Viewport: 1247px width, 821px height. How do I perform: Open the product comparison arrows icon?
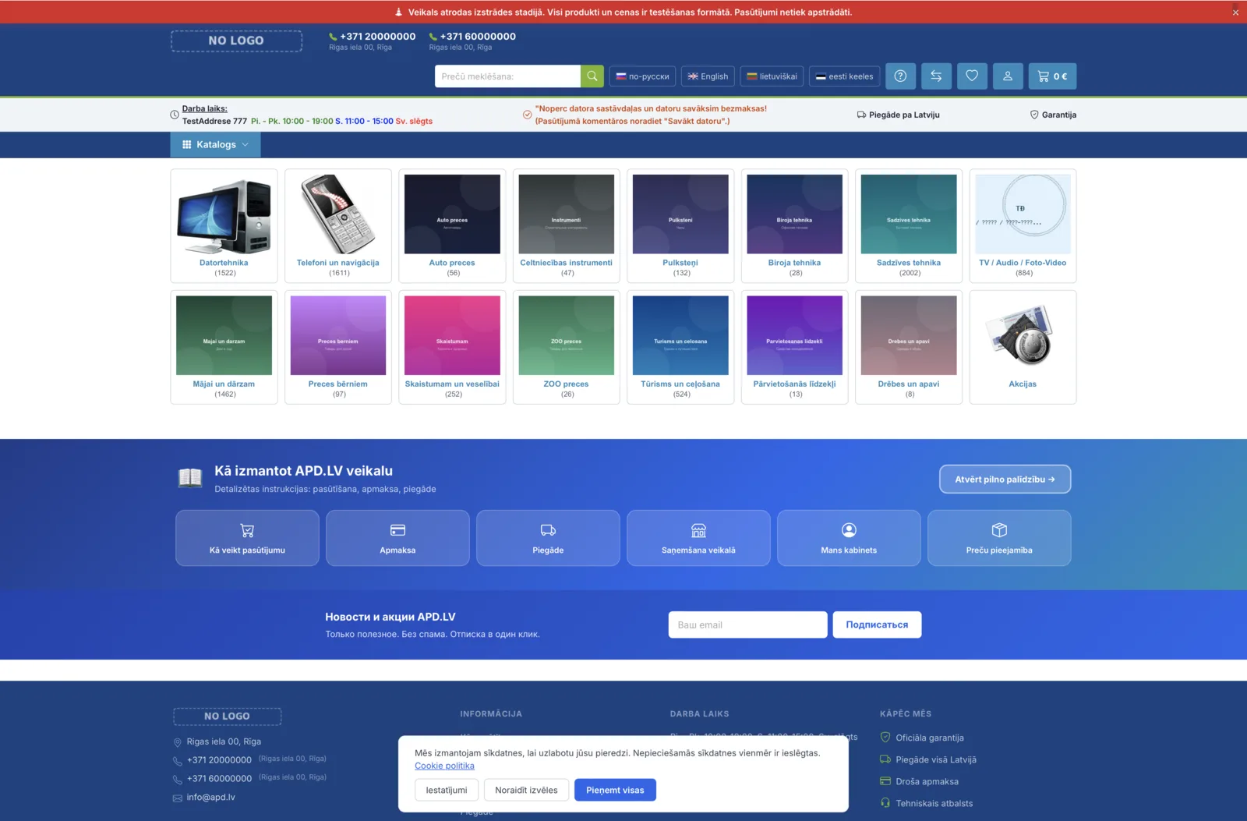pyautogui.click(x=936, y=76)
